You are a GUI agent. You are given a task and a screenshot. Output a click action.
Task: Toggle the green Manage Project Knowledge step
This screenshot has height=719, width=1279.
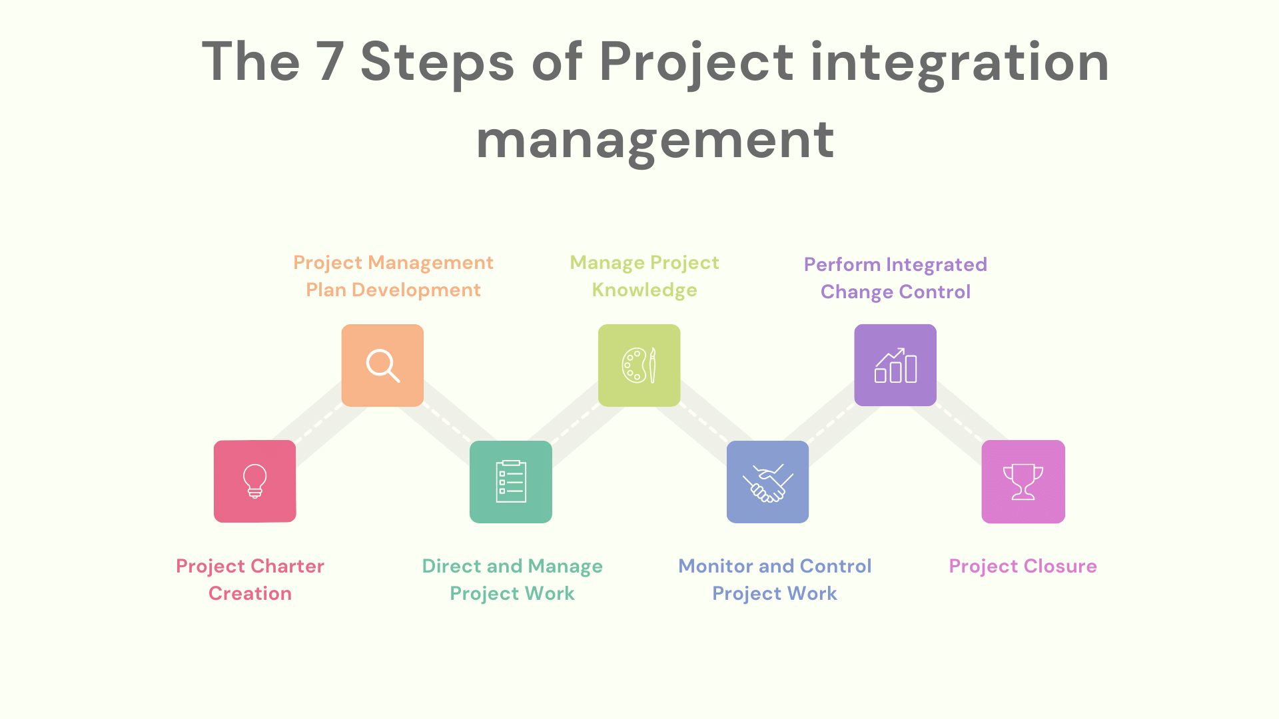639,365
